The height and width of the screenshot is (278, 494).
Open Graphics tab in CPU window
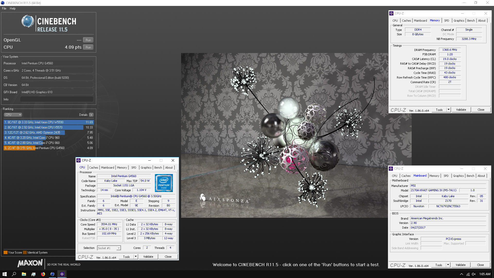[x=146, y=168]
